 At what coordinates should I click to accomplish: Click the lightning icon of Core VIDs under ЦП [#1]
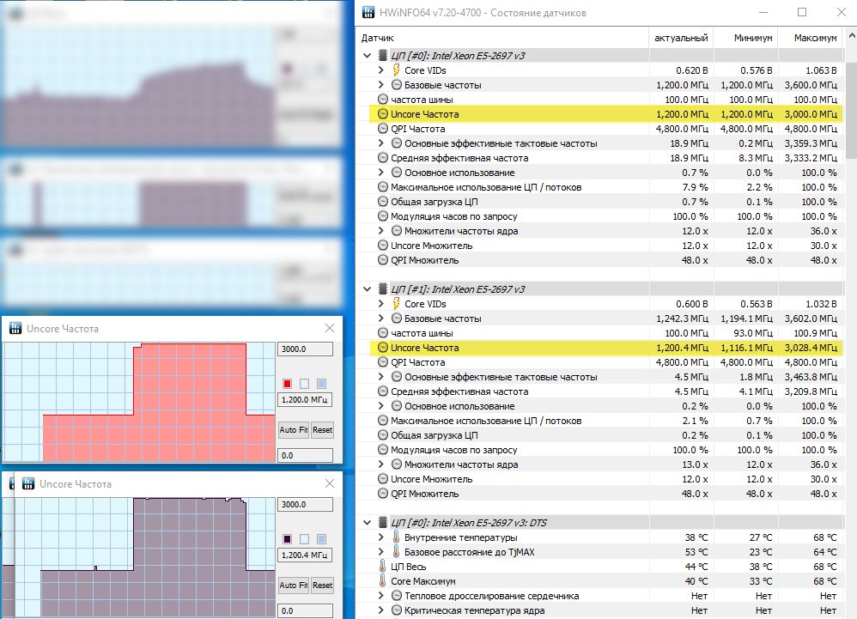[x=396, y=304]
